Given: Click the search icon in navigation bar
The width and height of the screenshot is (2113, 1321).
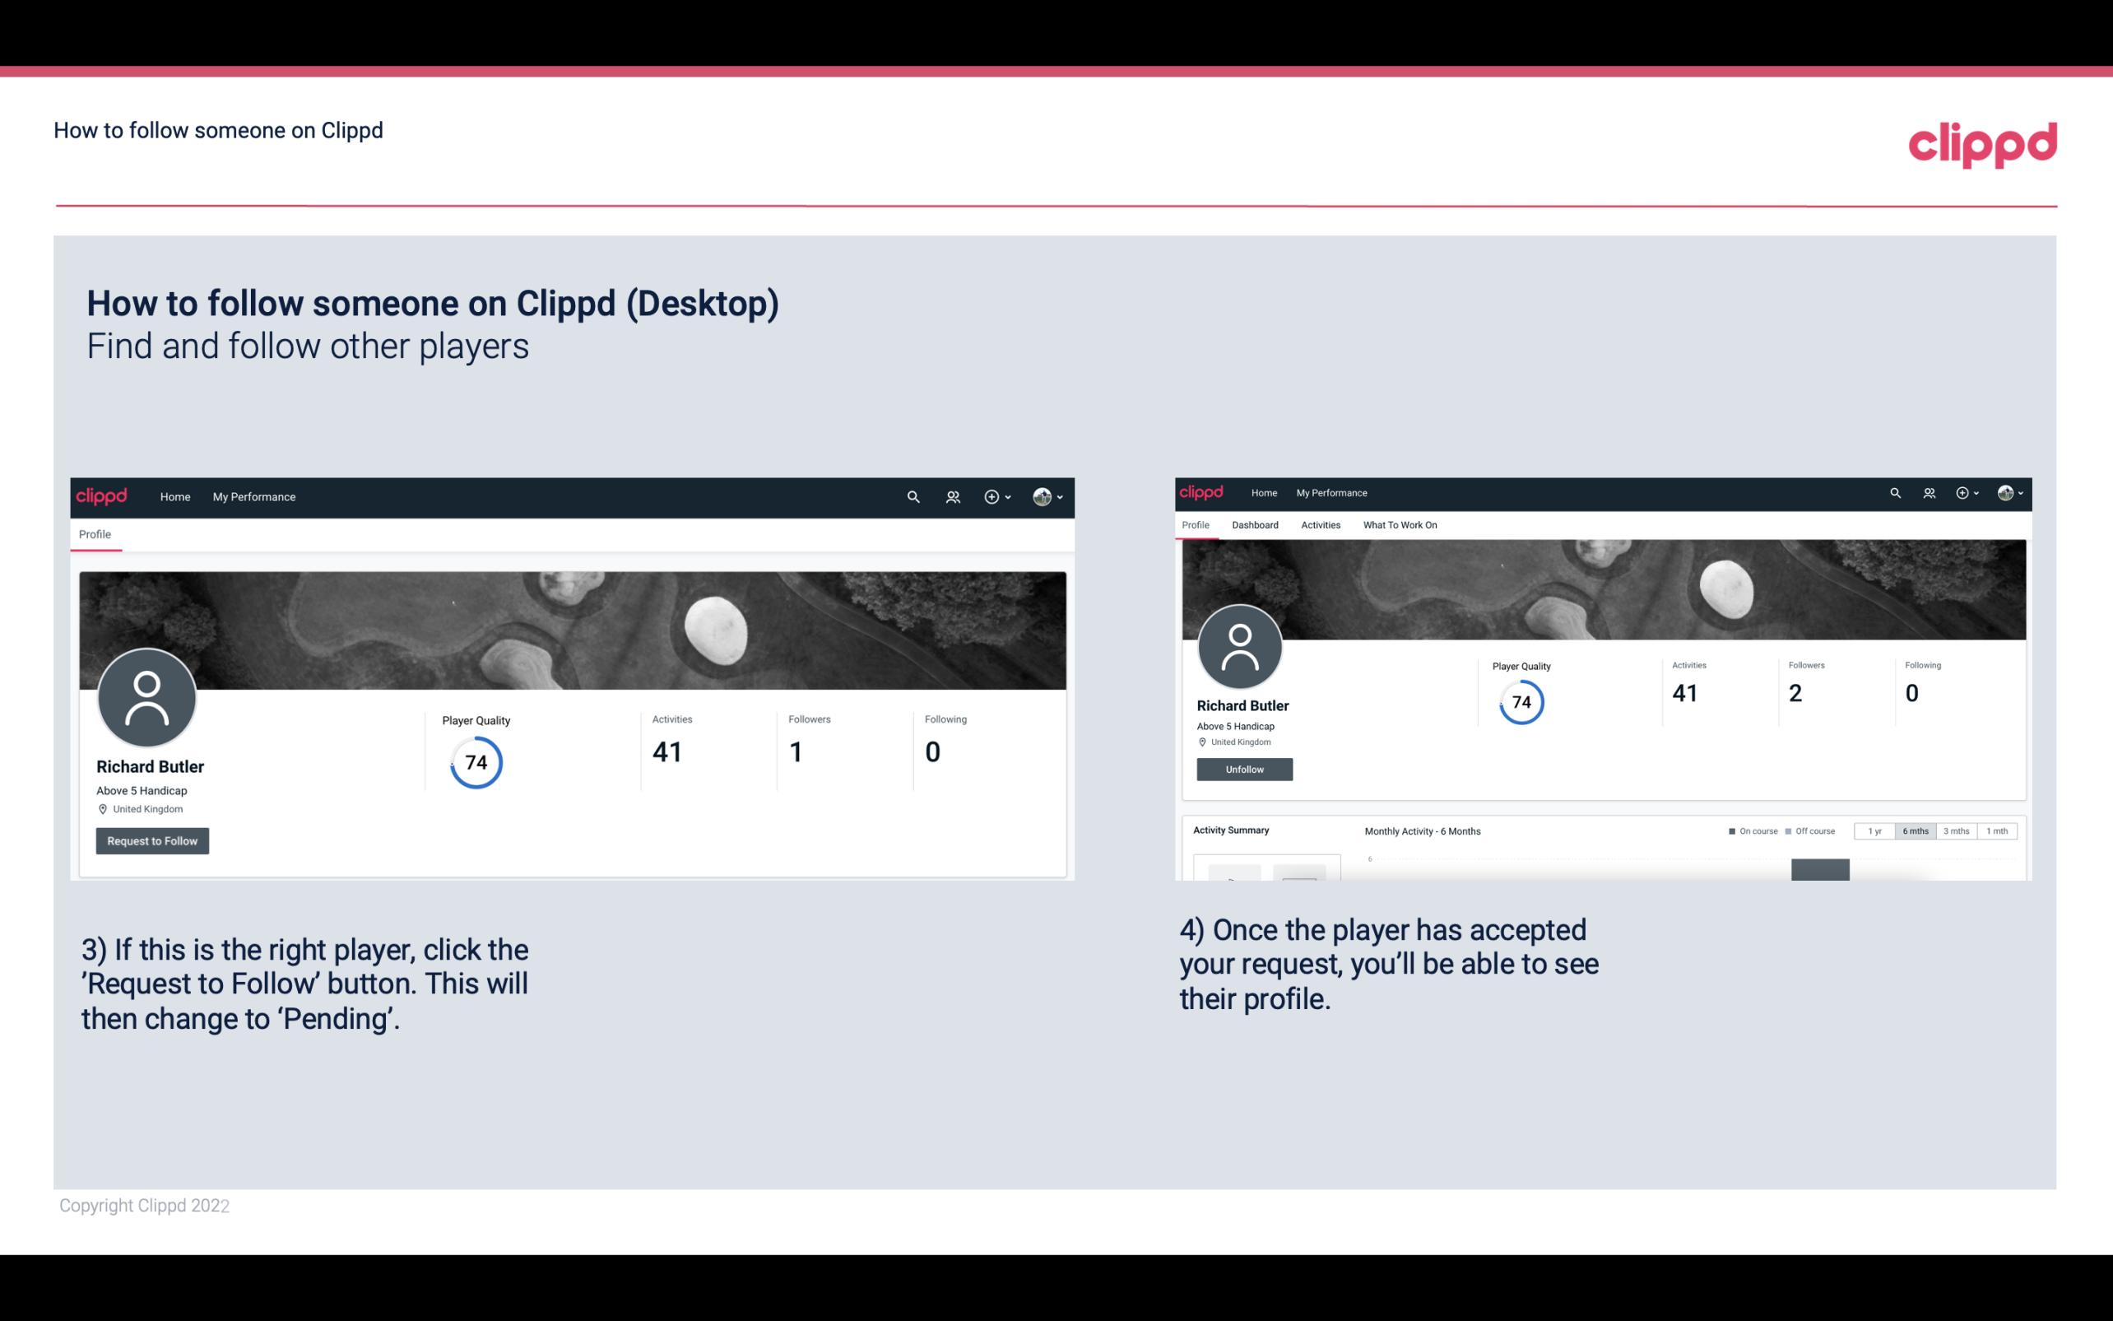Looking at the screenshot, I should coord(913,496).
